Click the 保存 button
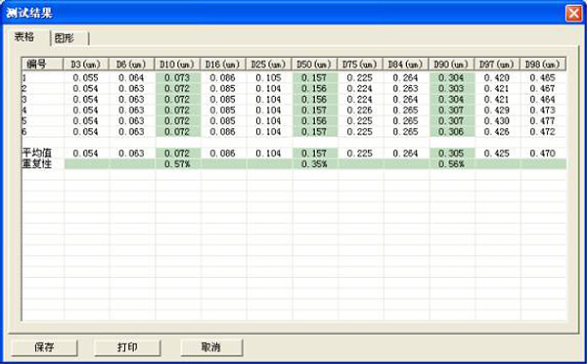 44,347
